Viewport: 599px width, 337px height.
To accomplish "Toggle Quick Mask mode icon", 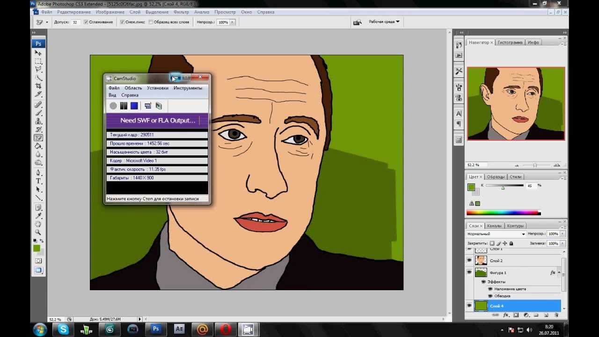I will [38, 261].
